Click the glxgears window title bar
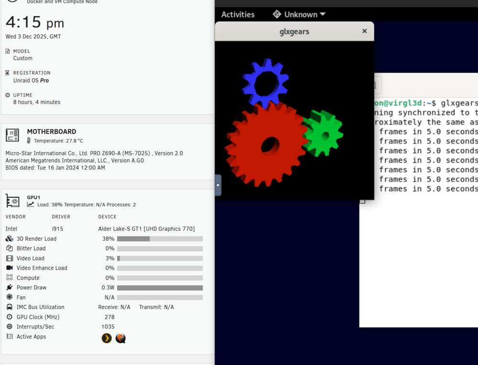 coord(294,31)
